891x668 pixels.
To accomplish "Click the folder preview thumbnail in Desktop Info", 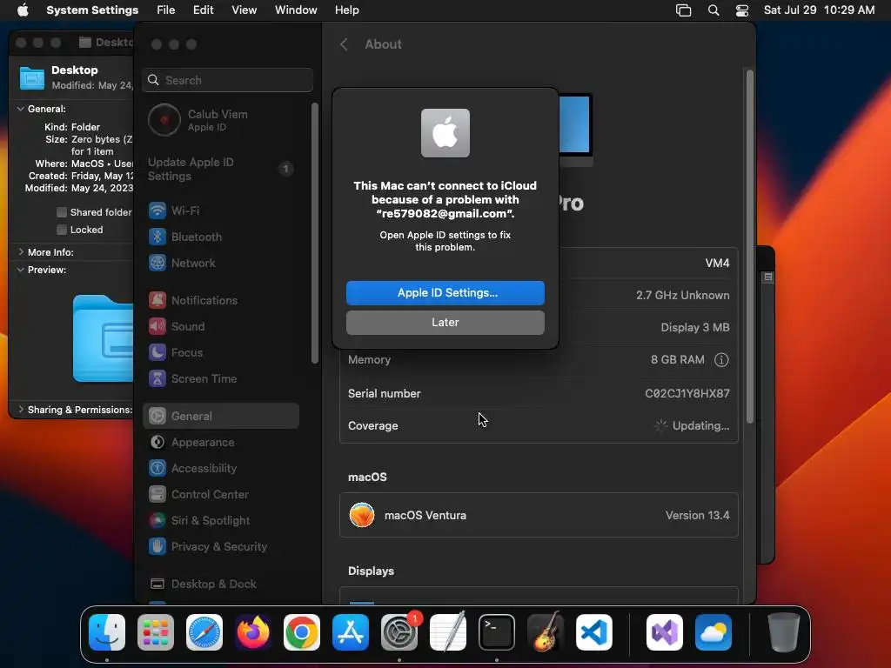I will pyautogui.click(x=103, y=338).
